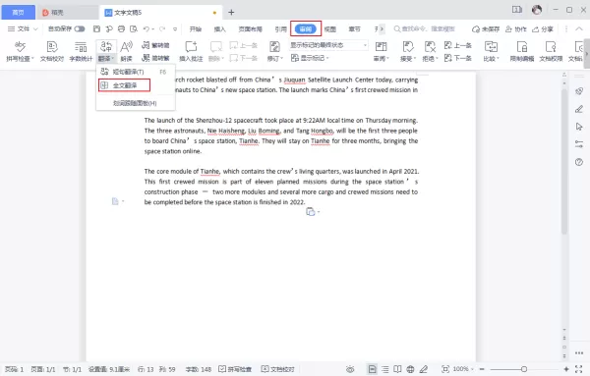Toggle writing mode pen icon in status bar

(x=424, y=369)
